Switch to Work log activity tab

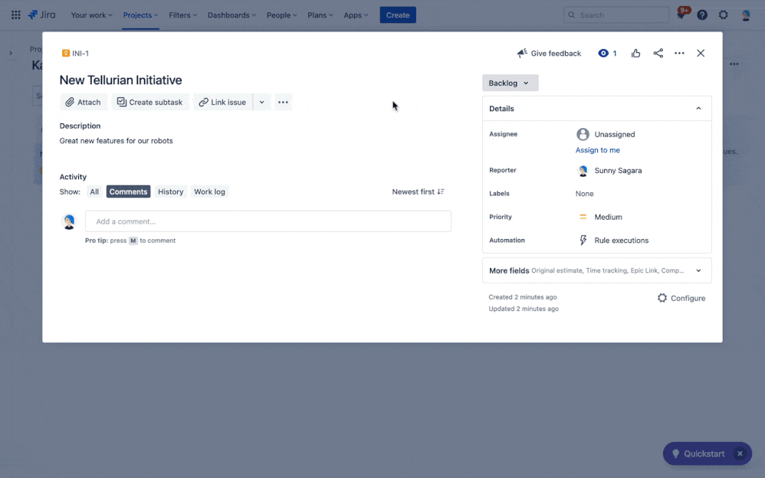(x=209, y=192)
